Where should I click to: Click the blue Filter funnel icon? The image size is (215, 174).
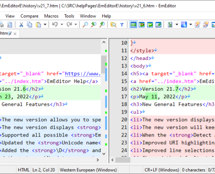[x=122, y=25]
